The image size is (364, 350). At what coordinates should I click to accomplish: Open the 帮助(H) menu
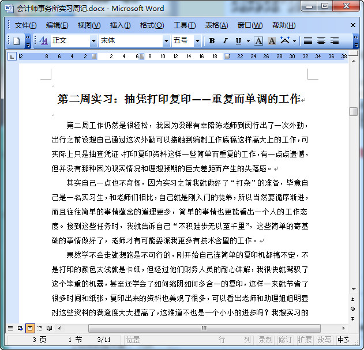pyautogui.click(x=284, y=25)
